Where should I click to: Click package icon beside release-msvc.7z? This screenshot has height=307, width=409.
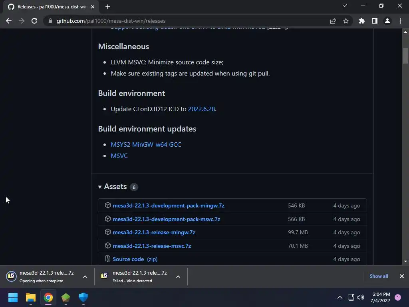108,245
